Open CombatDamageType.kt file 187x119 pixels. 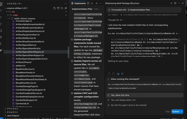(x=27, y=86)
